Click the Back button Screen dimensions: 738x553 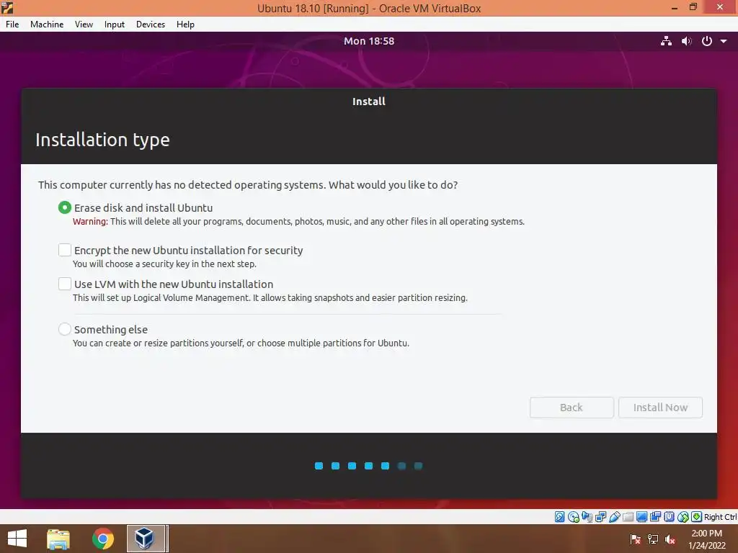coord(572,408)
